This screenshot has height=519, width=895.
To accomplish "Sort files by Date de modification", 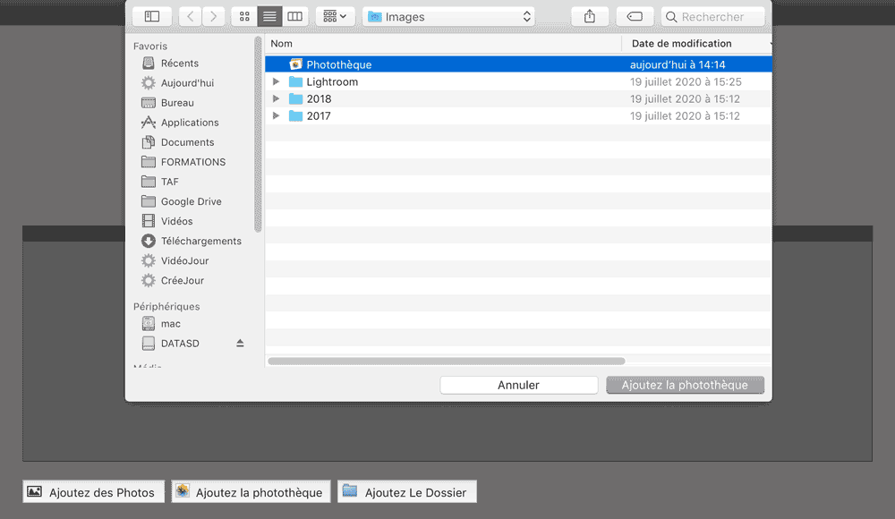I will [680, 43].
